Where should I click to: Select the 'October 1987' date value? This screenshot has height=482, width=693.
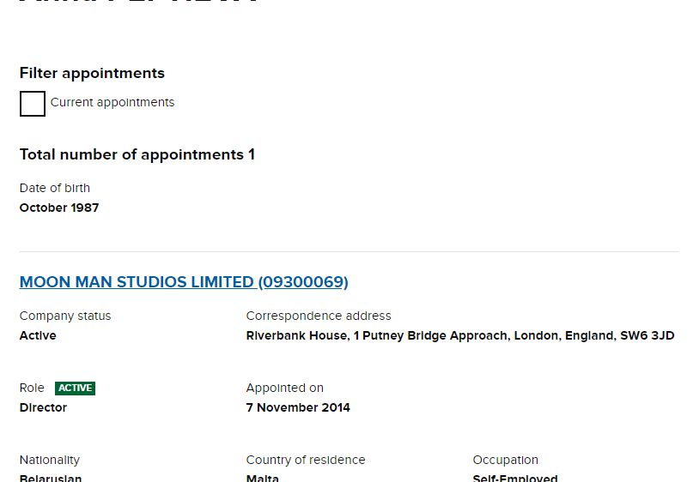pyautogui.click(x=59, y=208)
